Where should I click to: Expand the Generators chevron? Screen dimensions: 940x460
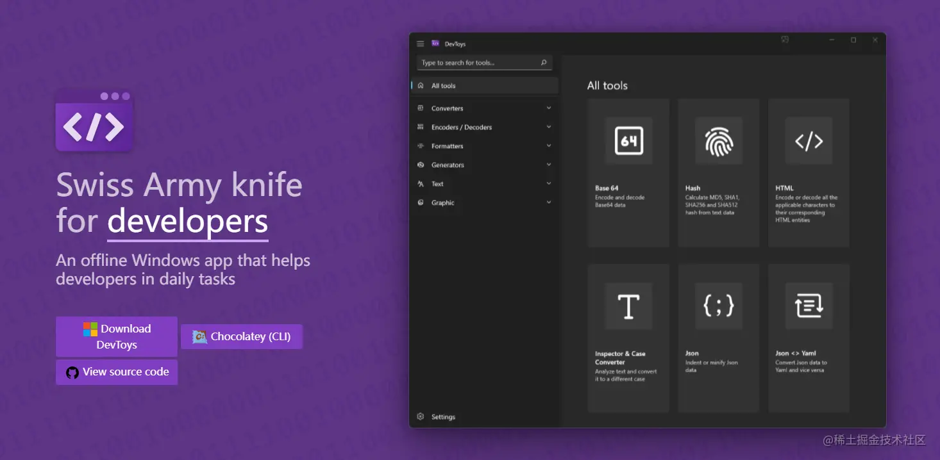(x=549, y=165)
